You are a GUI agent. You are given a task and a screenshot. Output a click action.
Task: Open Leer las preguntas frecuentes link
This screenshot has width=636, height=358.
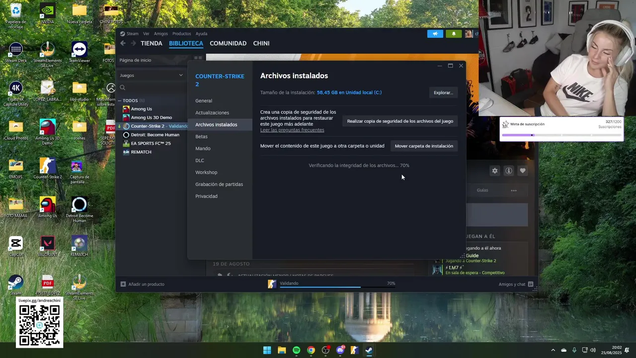click(292, 130)
